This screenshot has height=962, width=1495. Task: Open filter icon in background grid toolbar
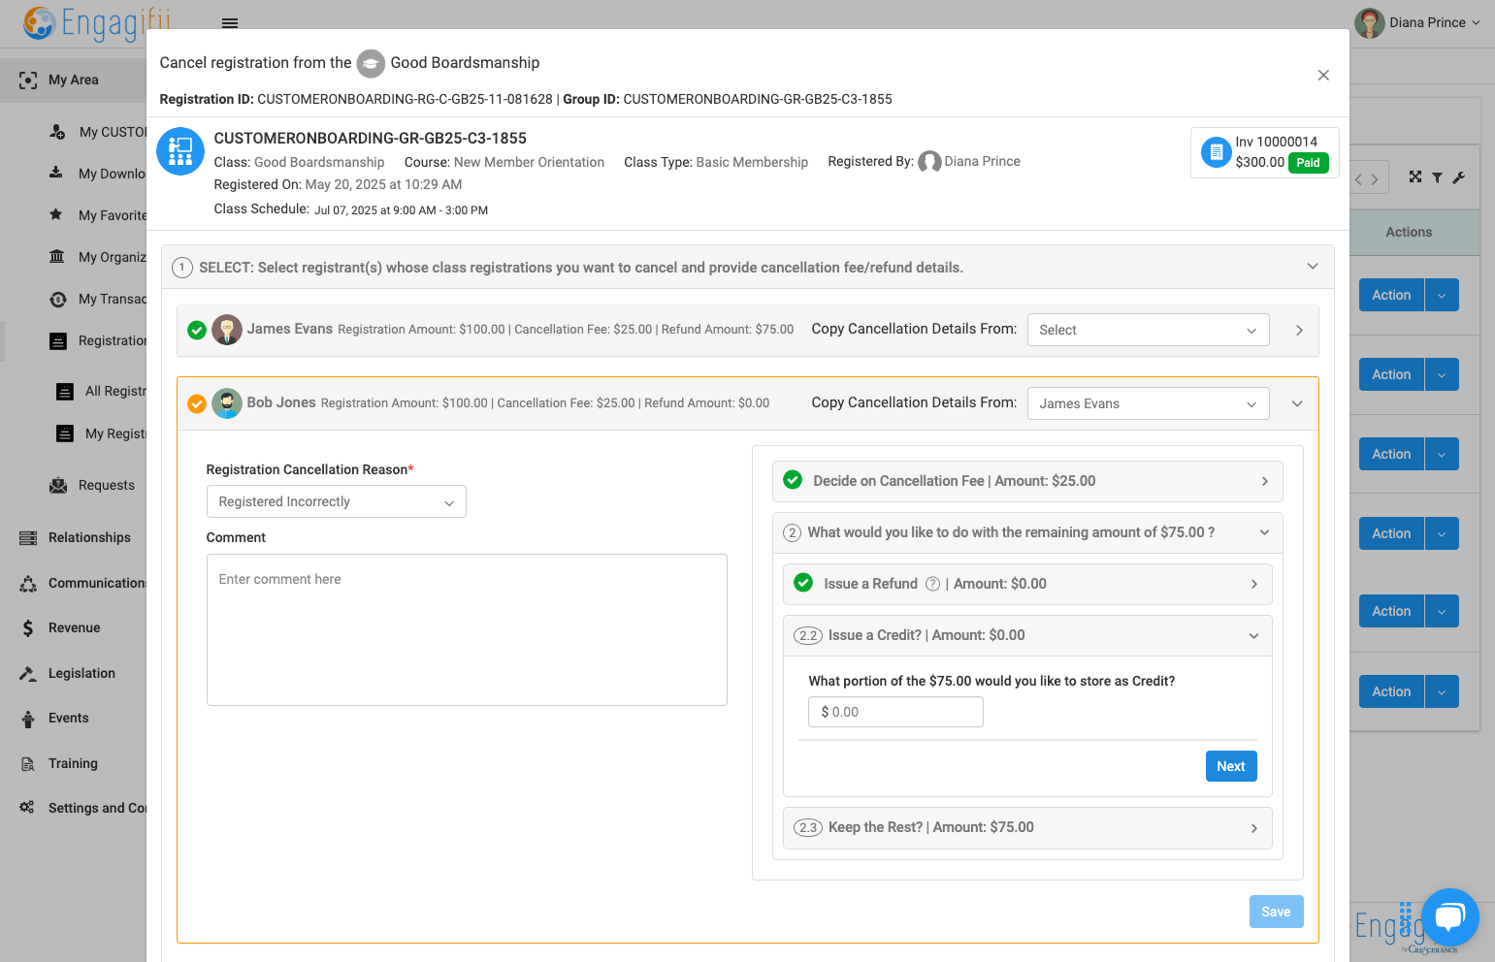(1437, 177)
